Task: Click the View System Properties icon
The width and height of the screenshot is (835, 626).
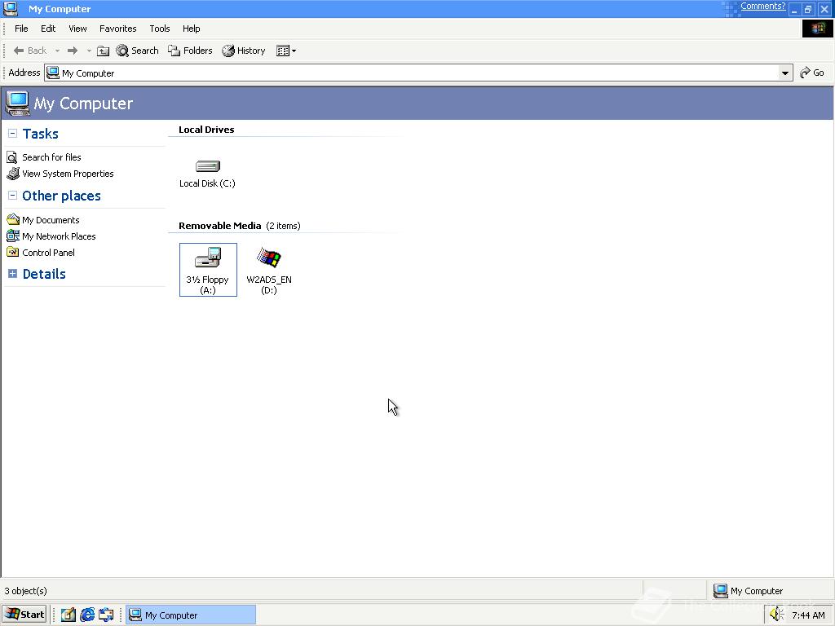Action: click(x=12, y=174)
